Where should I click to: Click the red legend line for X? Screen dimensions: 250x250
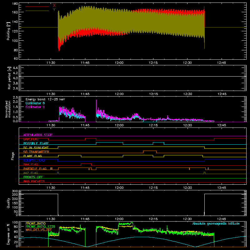[37, 7]
